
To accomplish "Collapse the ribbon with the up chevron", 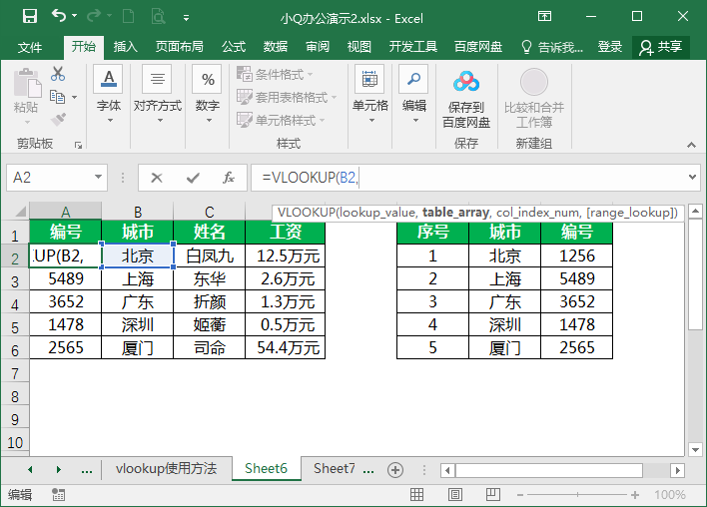I will click(x=691, y=145).
